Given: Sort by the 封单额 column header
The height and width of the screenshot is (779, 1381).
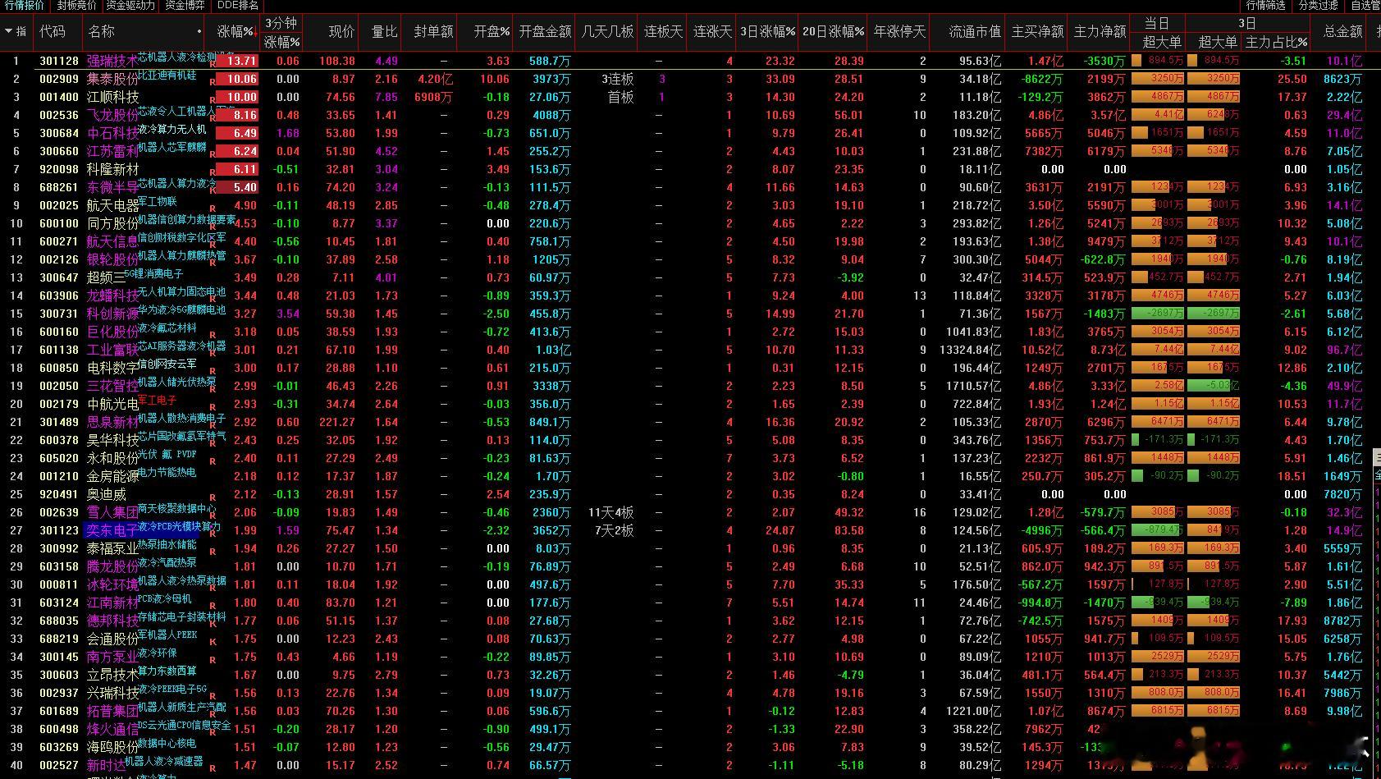Looking at the screenshot, I should [433, 31].
